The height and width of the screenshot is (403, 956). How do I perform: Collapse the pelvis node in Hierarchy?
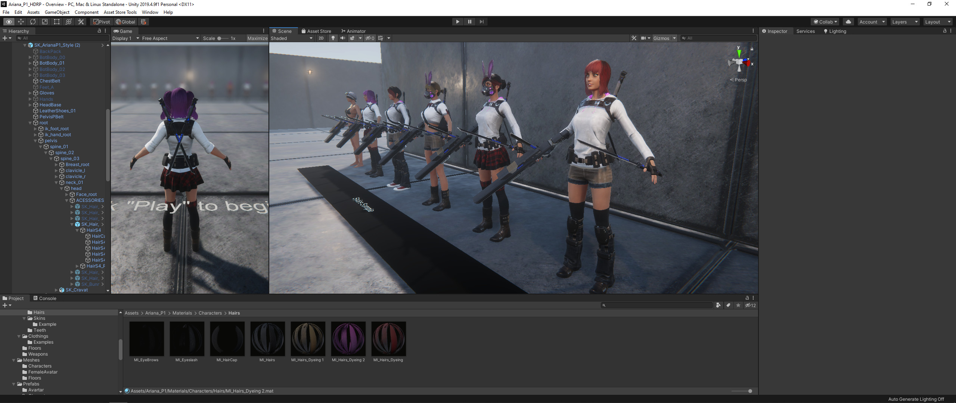click(x=36, y=141)
